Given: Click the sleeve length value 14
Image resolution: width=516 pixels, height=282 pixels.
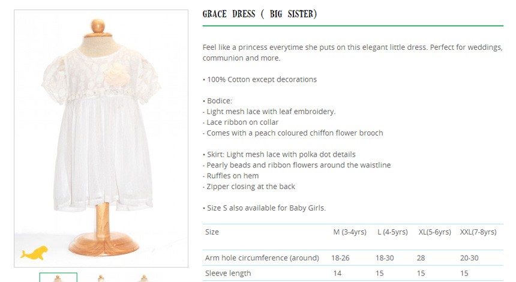Looking at the screenshot, I should click(x=337, y=274).
